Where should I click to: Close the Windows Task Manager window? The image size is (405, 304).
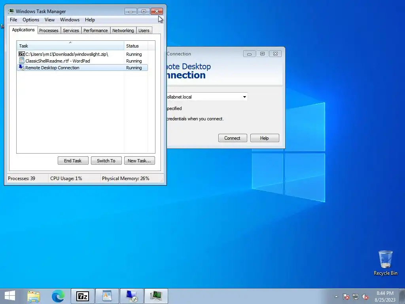[x=157, y=11]
